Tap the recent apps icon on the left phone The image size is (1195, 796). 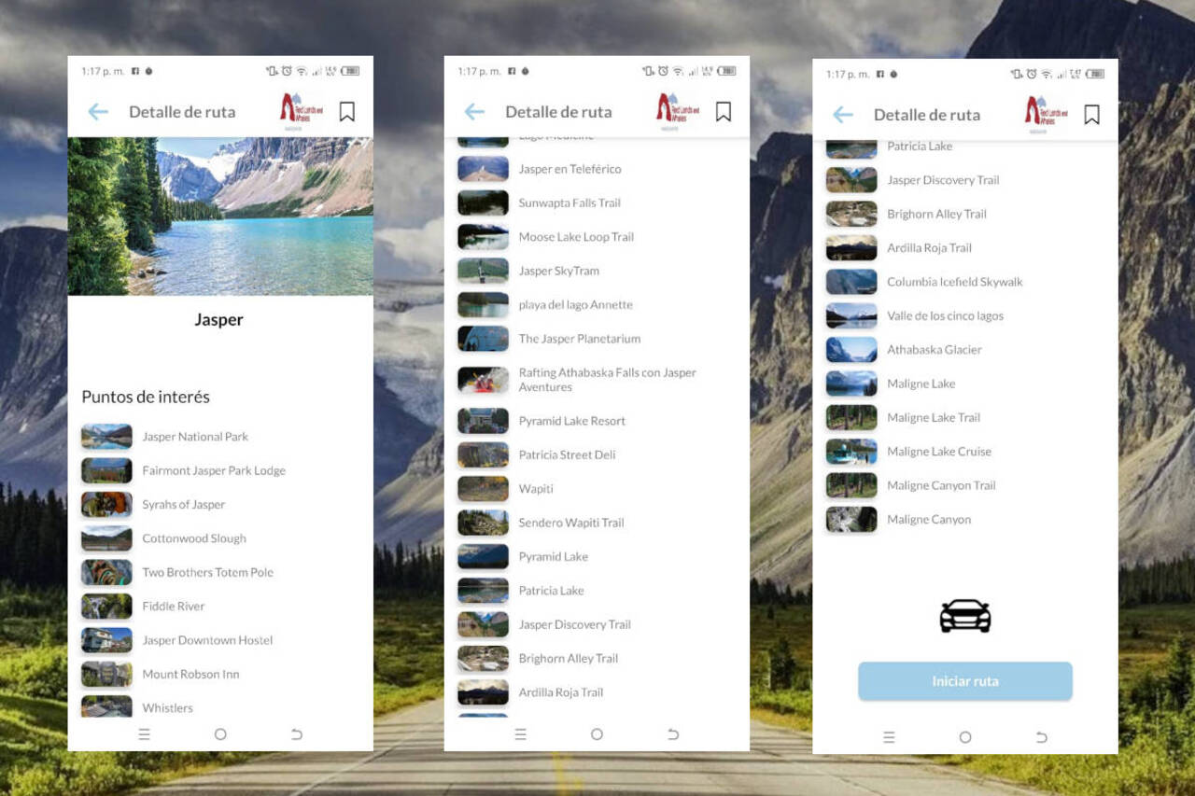pyautogui.click(x=144, y=734)
